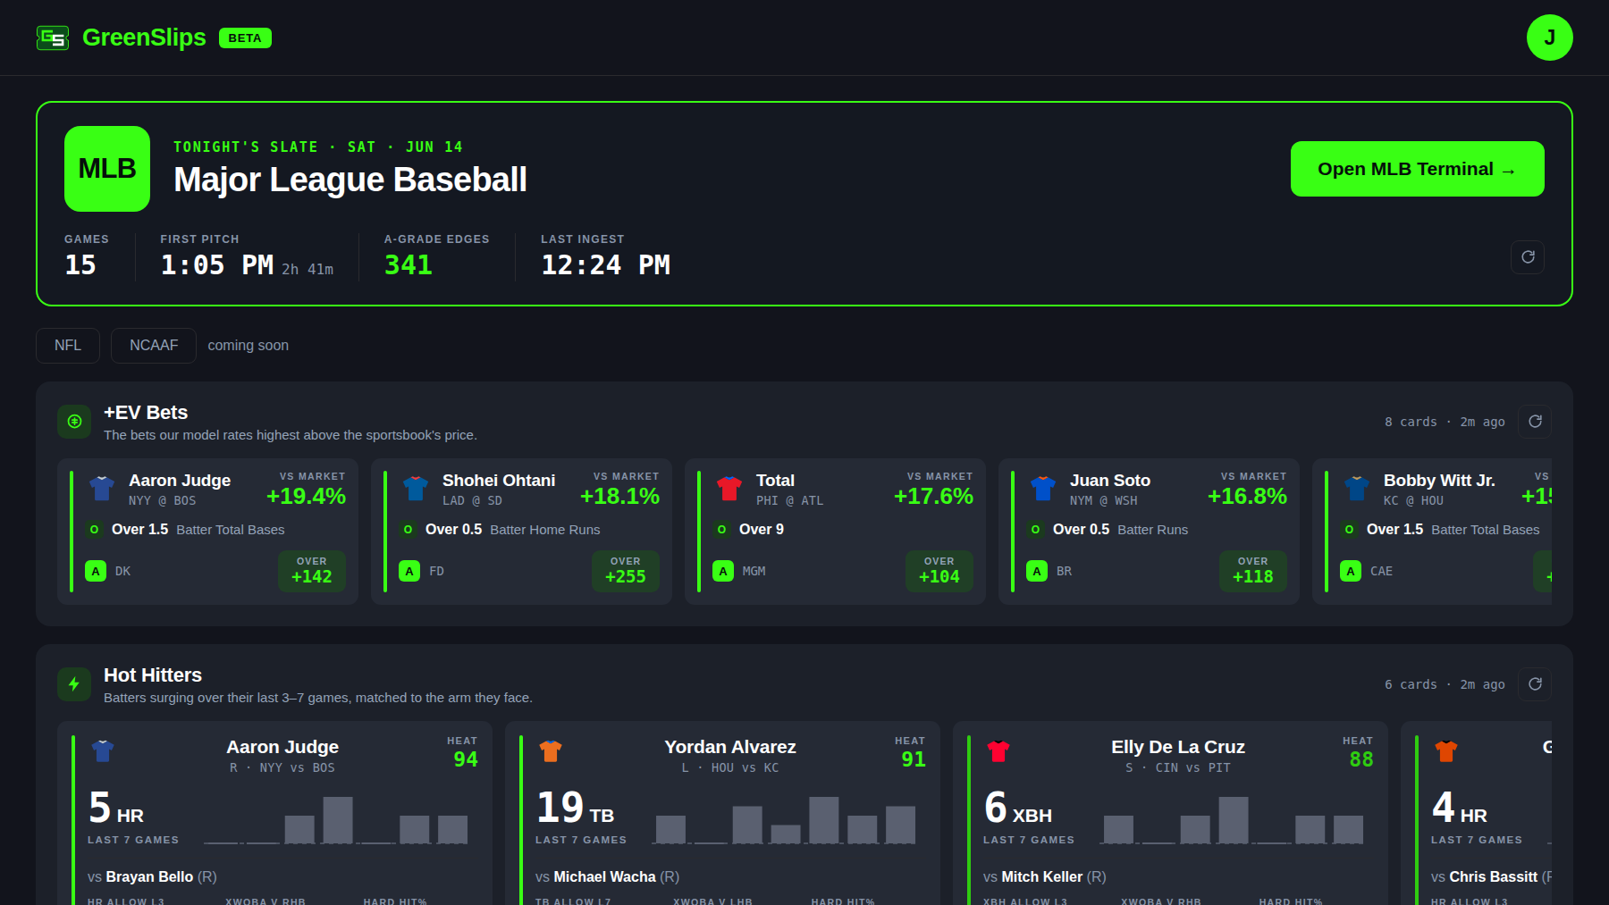Click the GreenSlips logo icon
This screenshot has width=1609, height=905.
53,38
